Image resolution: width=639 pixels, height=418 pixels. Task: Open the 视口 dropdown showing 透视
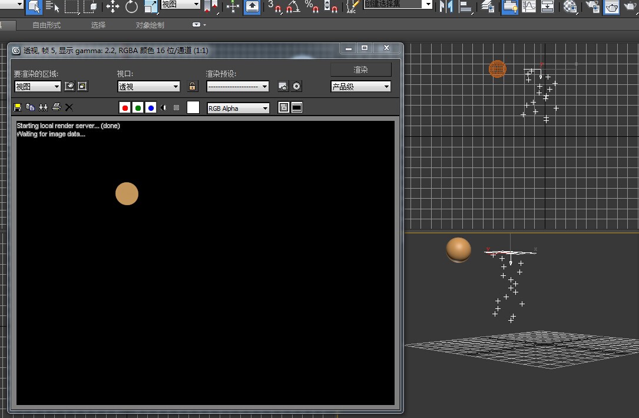coord(148,87)
